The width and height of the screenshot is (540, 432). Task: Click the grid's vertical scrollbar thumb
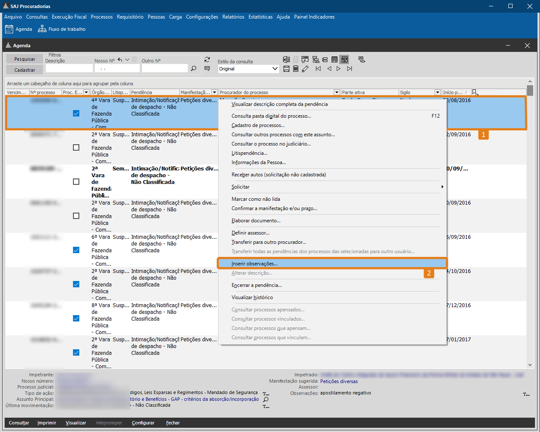click(530, 90)
